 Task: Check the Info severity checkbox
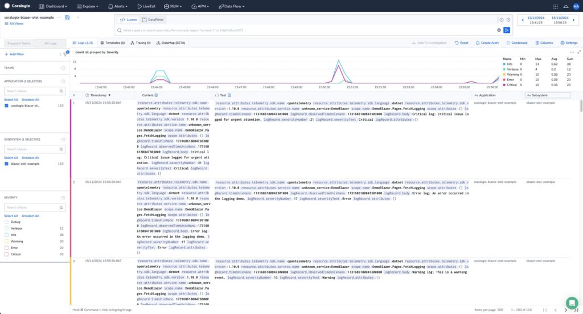coord(6,235)
